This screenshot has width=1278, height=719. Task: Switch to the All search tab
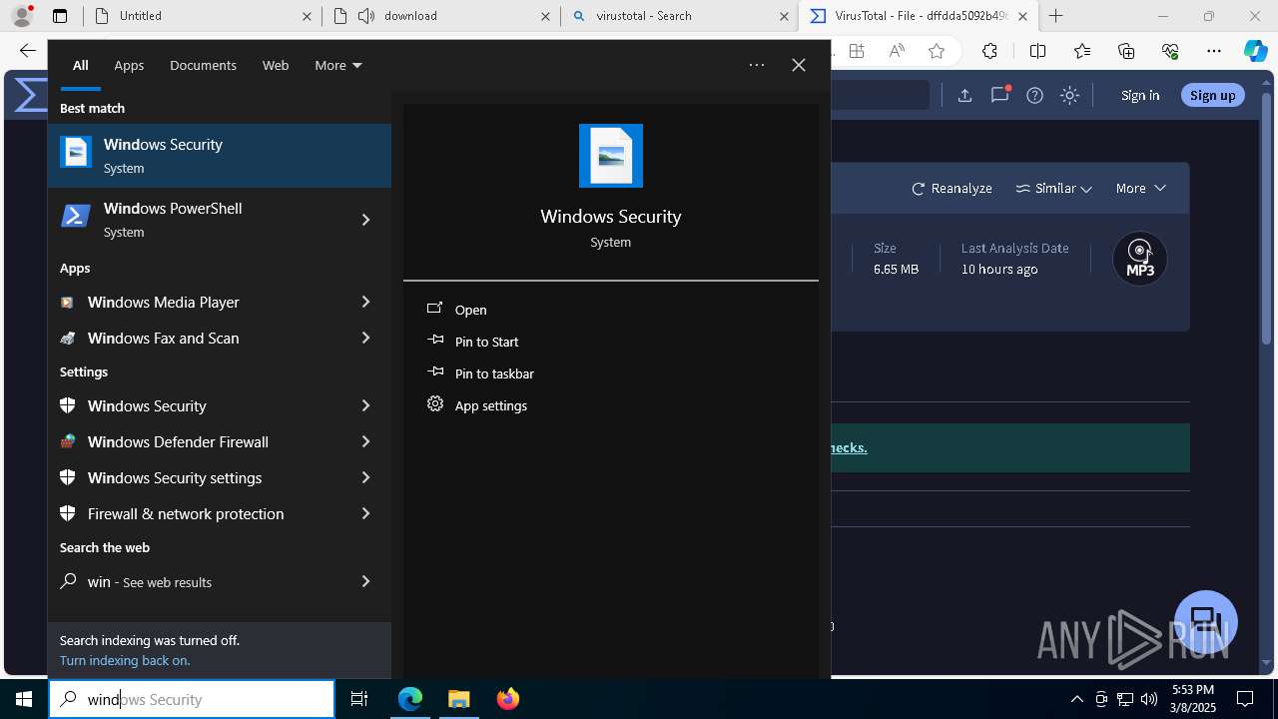coord(81,65)
